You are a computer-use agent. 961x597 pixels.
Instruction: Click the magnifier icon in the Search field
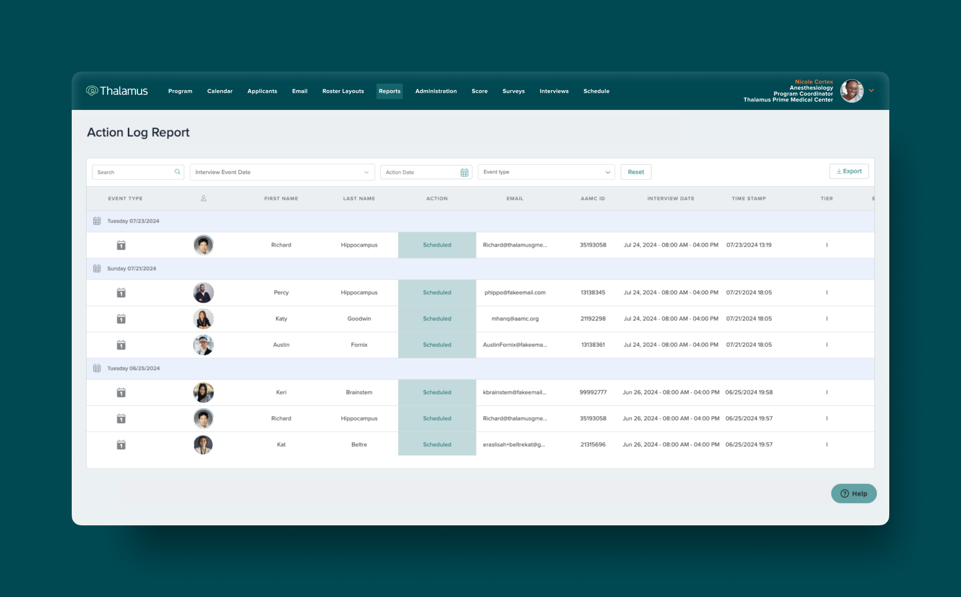pyautogui.click(x=177, y=172)
